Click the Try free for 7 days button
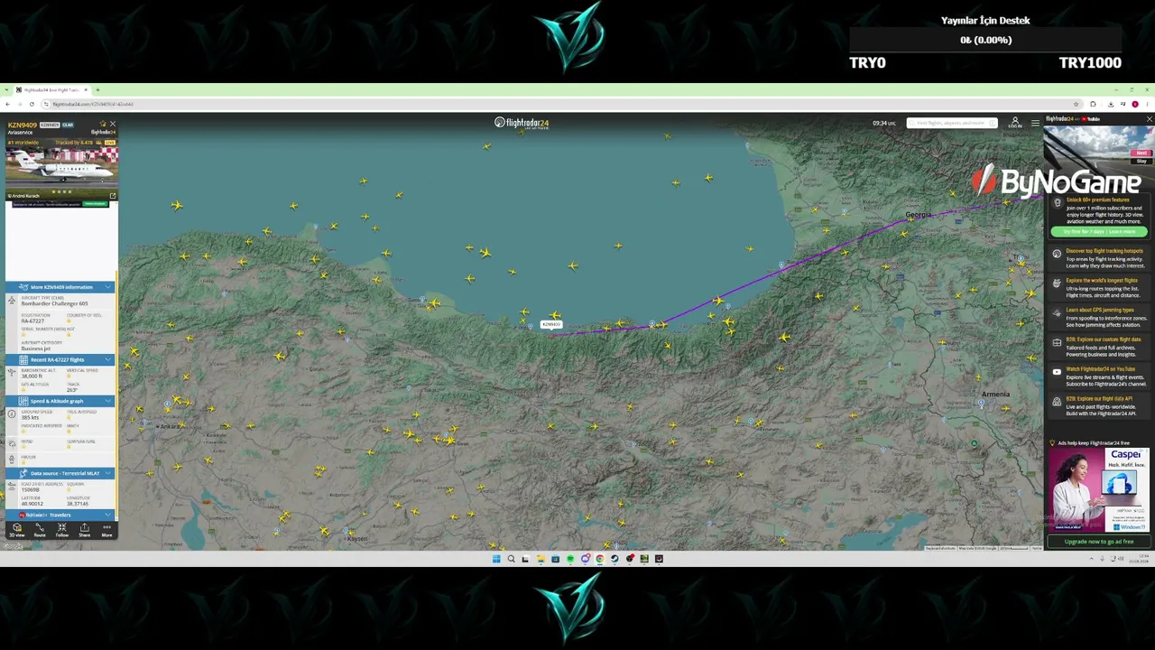 tap(1098, 232)
